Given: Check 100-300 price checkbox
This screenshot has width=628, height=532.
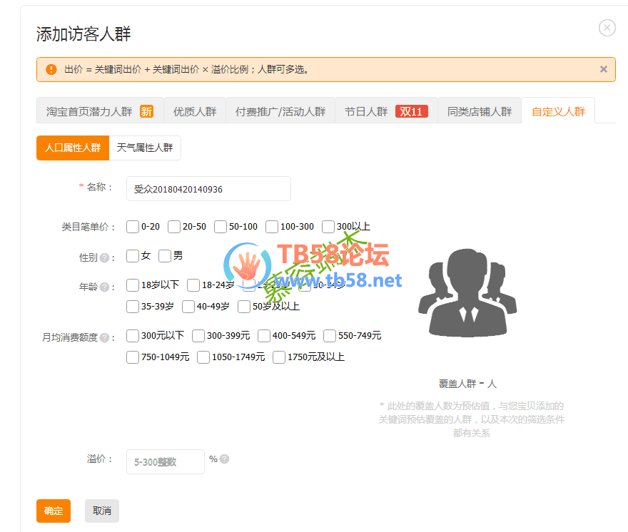Looking at the screenshot, I should point(272,227).
